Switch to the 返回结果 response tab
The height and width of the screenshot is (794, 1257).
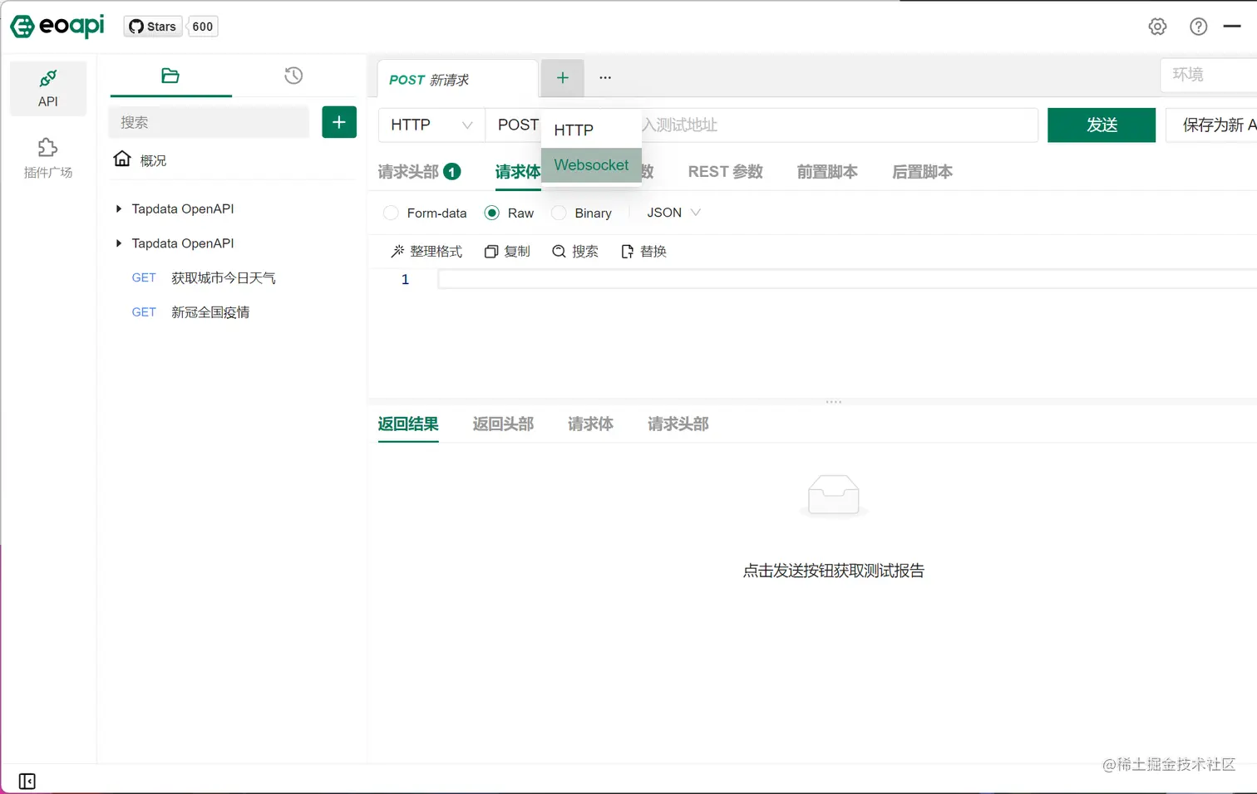tap(408, 424)
